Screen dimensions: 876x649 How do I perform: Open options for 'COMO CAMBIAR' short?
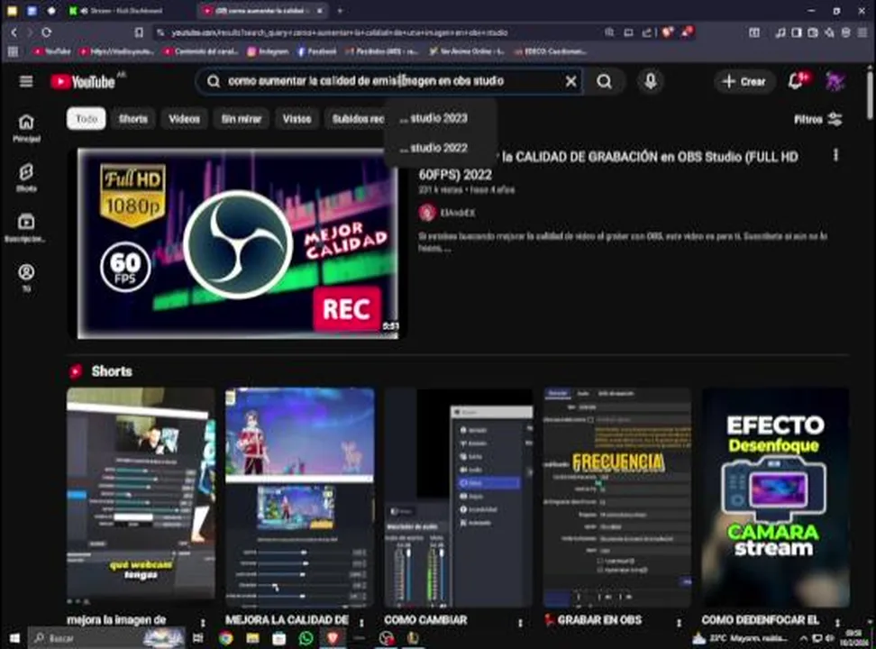520,622
